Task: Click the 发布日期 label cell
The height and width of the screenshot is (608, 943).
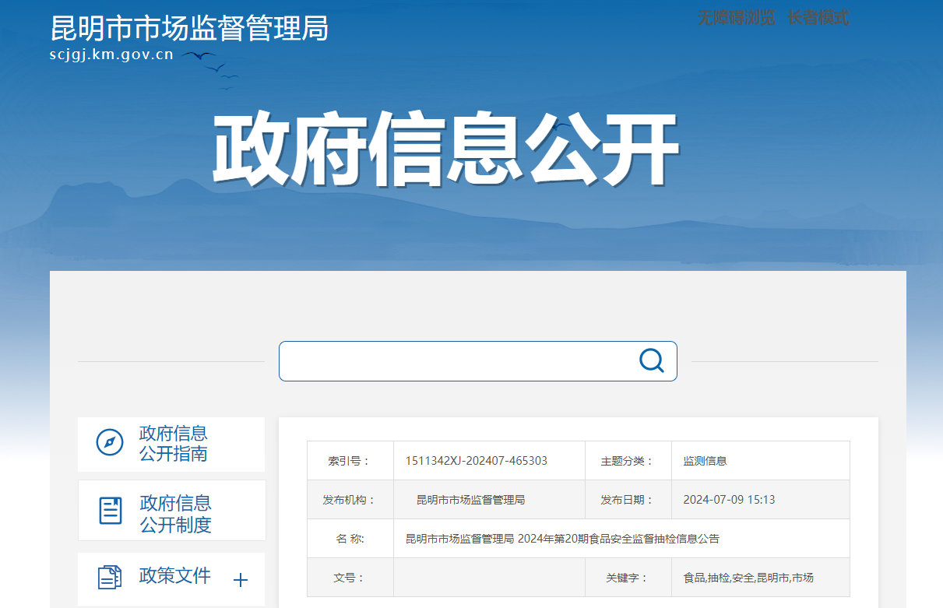Action: pos(628,500)
